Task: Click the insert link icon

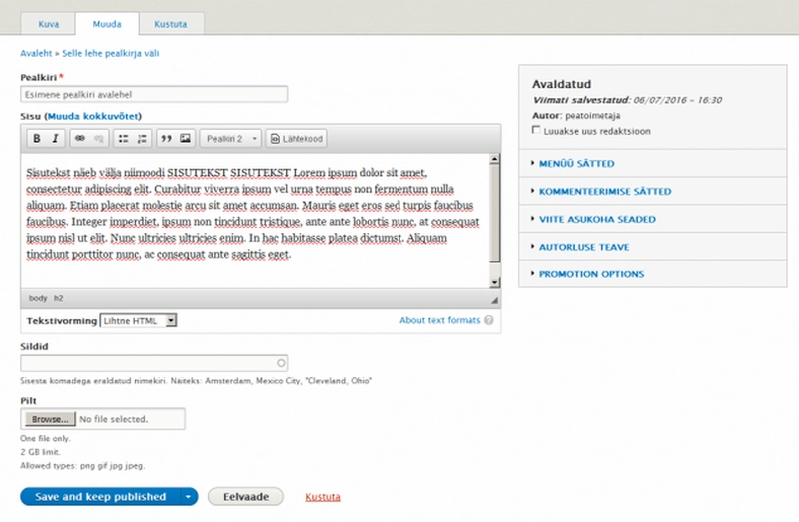Action: [81, 138]
